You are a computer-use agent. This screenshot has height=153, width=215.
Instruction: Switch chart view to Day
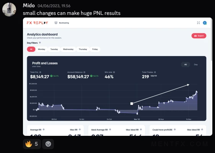coord(196,64)
